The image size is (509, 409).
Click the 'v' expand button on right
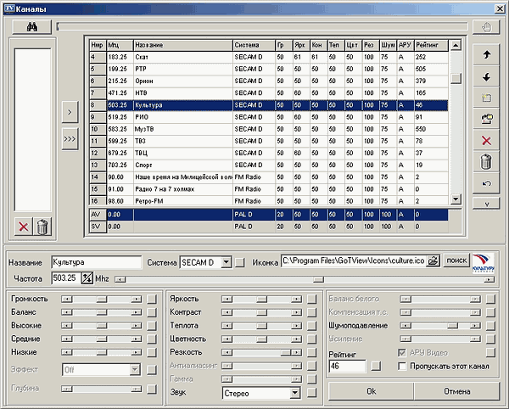coord(486,204)
